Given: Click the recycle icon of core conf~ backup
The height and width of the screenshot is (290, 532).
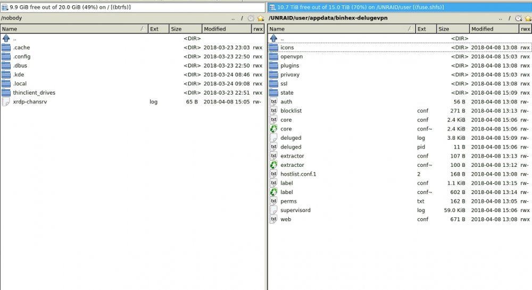Looking at the screenshot, I should 274,129.
